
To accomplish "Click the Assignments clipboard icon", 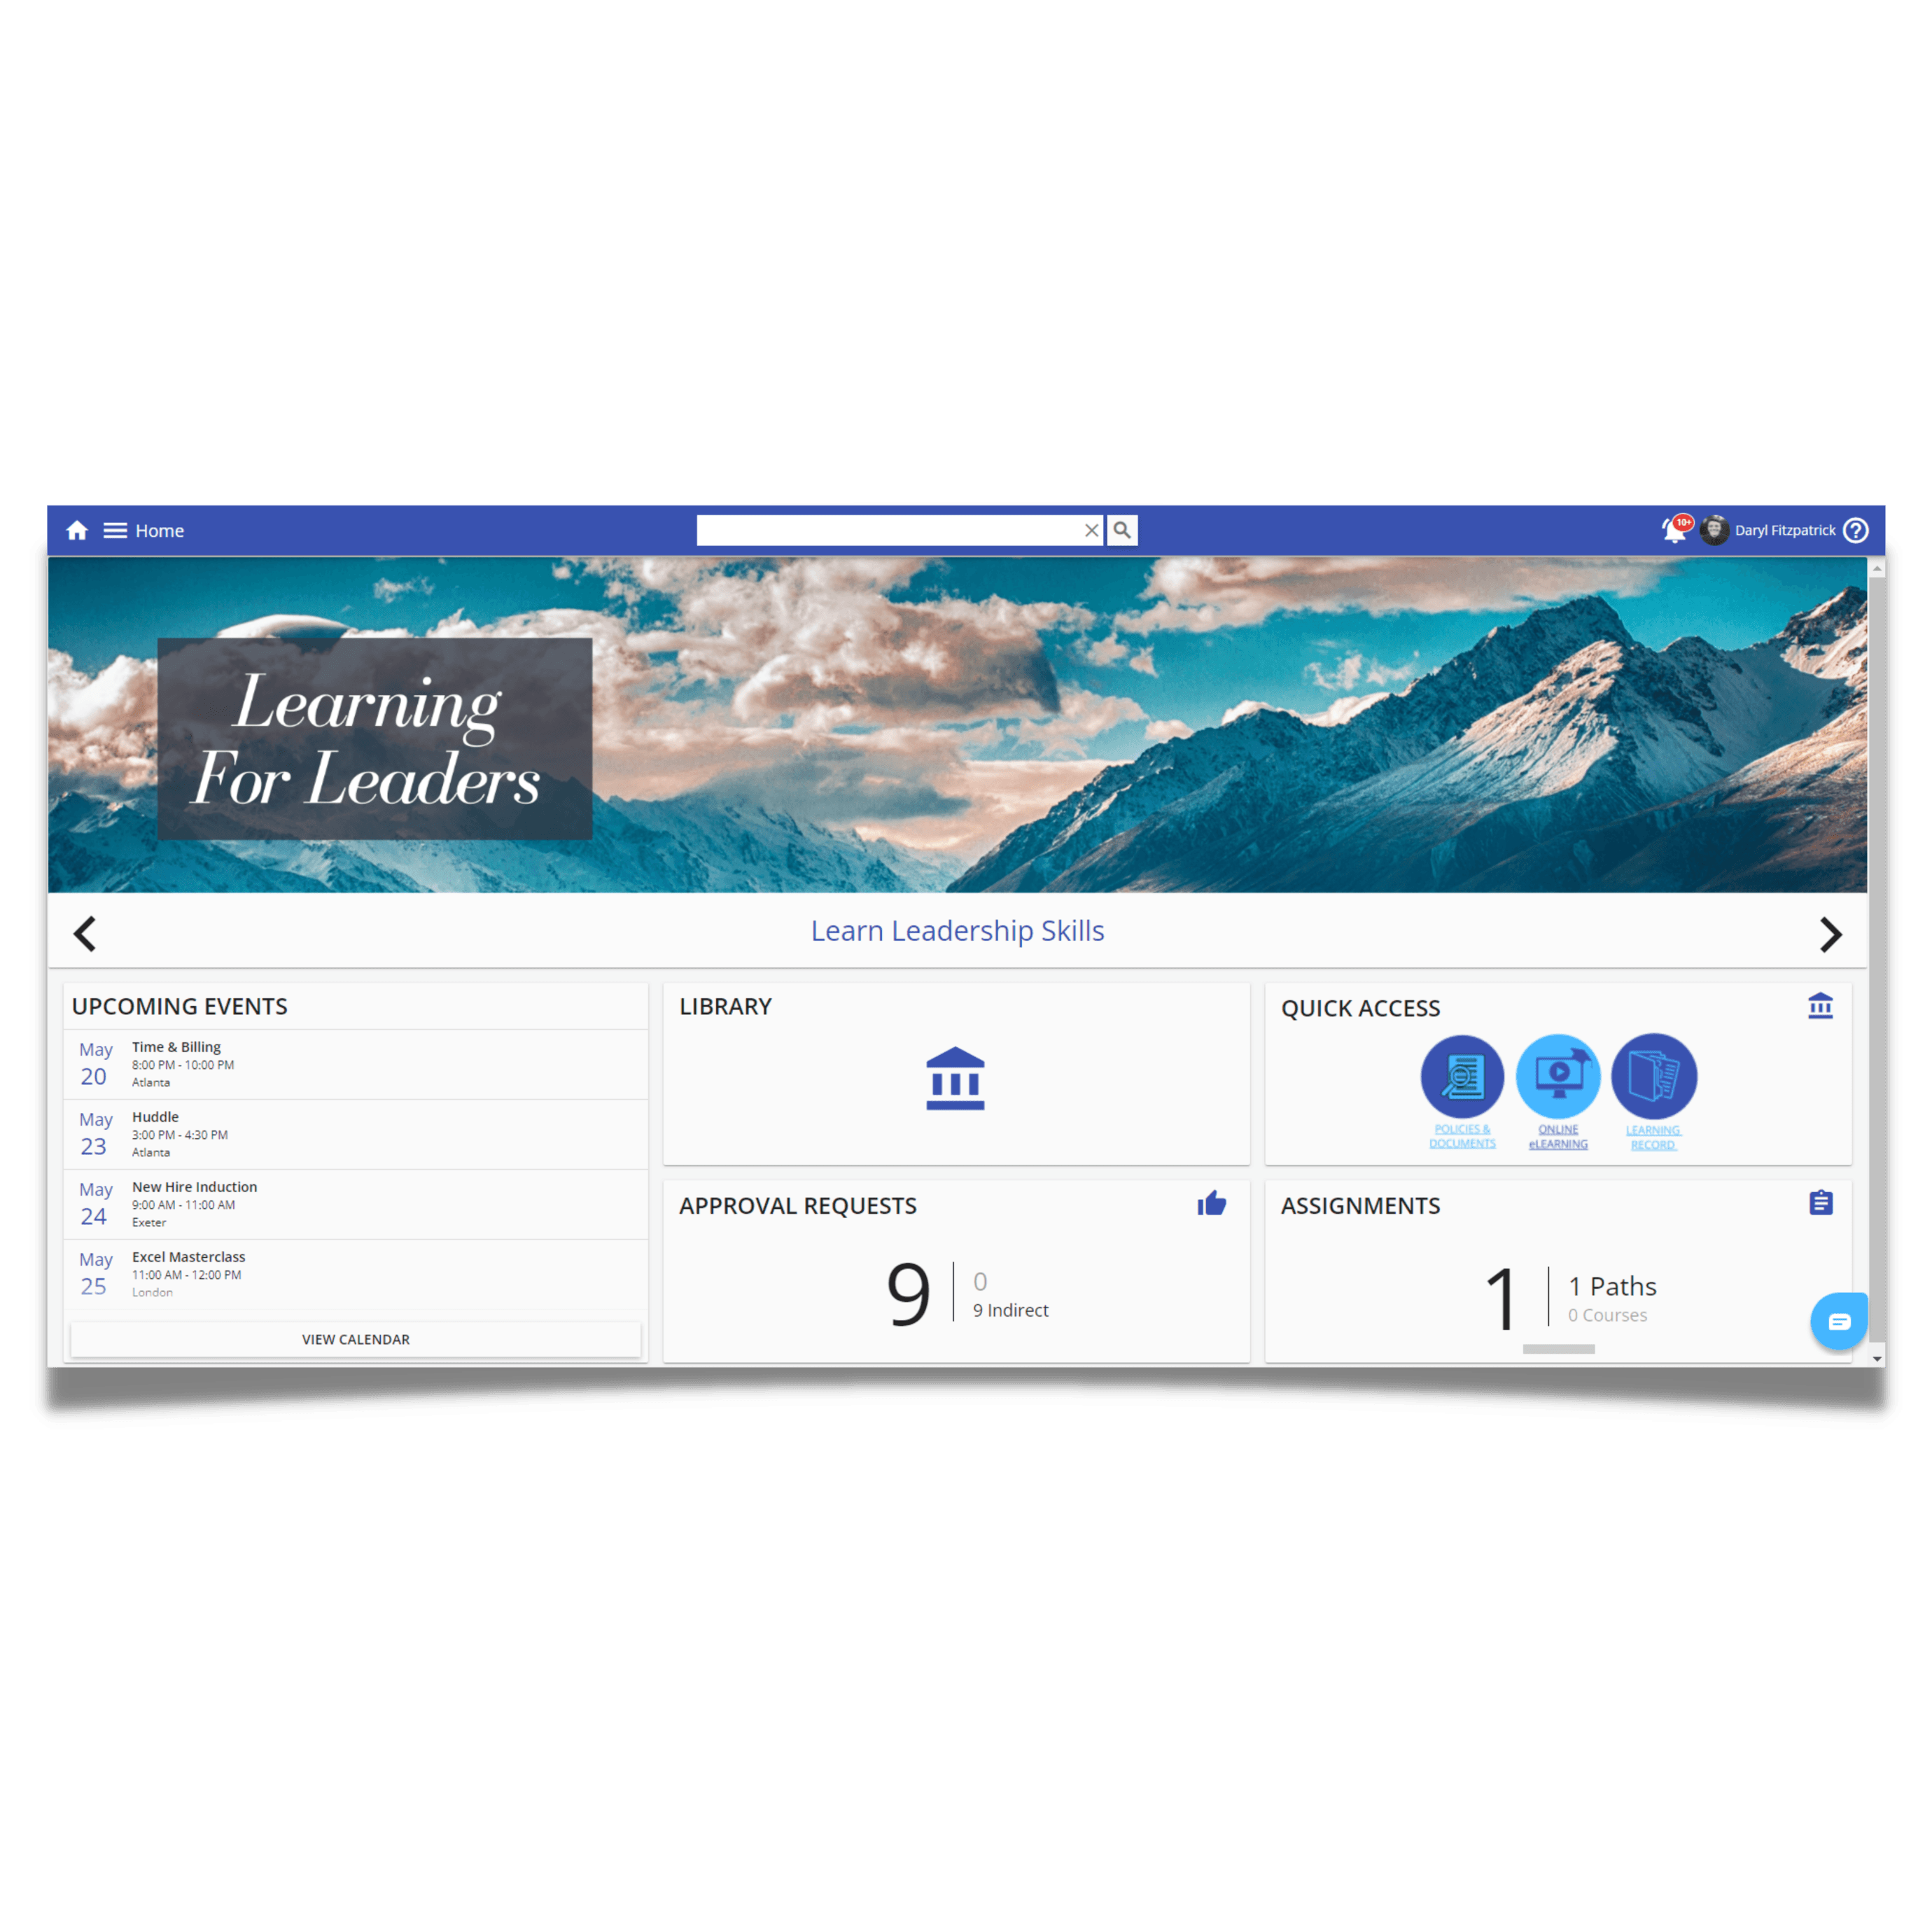I will pos(1822,1203).
